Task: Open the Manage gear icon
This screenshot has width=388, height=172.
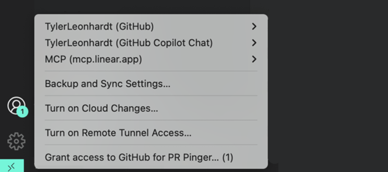Action: [x=16, y=141]
